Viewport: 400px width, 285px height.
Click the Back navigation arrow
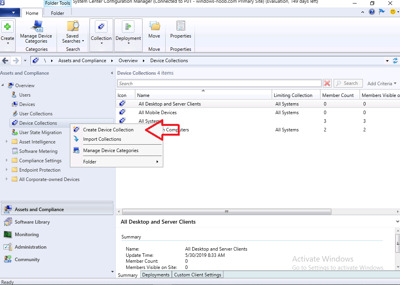5,61
